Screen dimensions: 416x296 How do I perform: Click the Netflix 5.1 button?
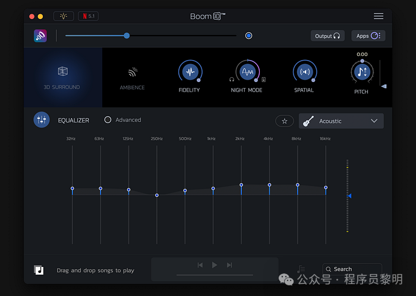coord(89,16)
